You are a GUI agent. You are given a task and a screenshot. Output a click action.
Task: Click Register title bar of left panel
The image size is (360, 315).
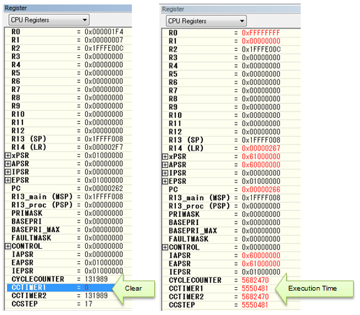point(68,8)
